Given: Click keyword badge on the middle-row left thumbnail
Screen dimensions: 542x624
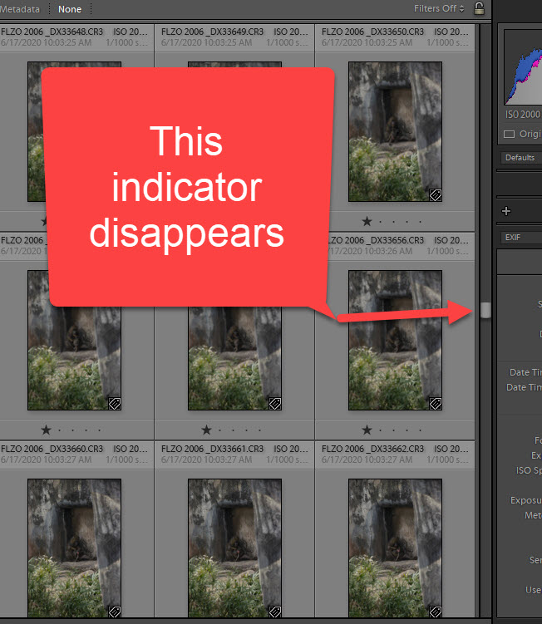Looking at the screenshot, I should (115, 404).
